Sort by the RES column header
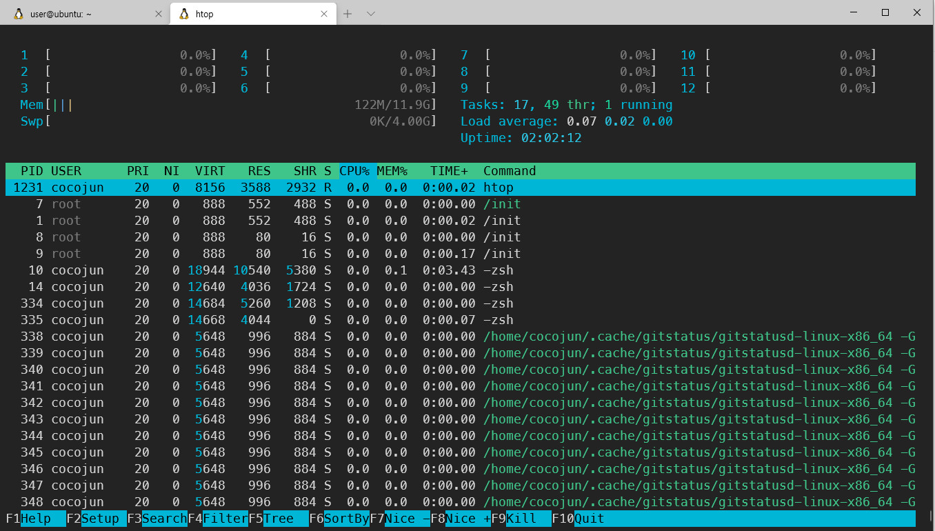935x531 pixels. coord(259,171)
